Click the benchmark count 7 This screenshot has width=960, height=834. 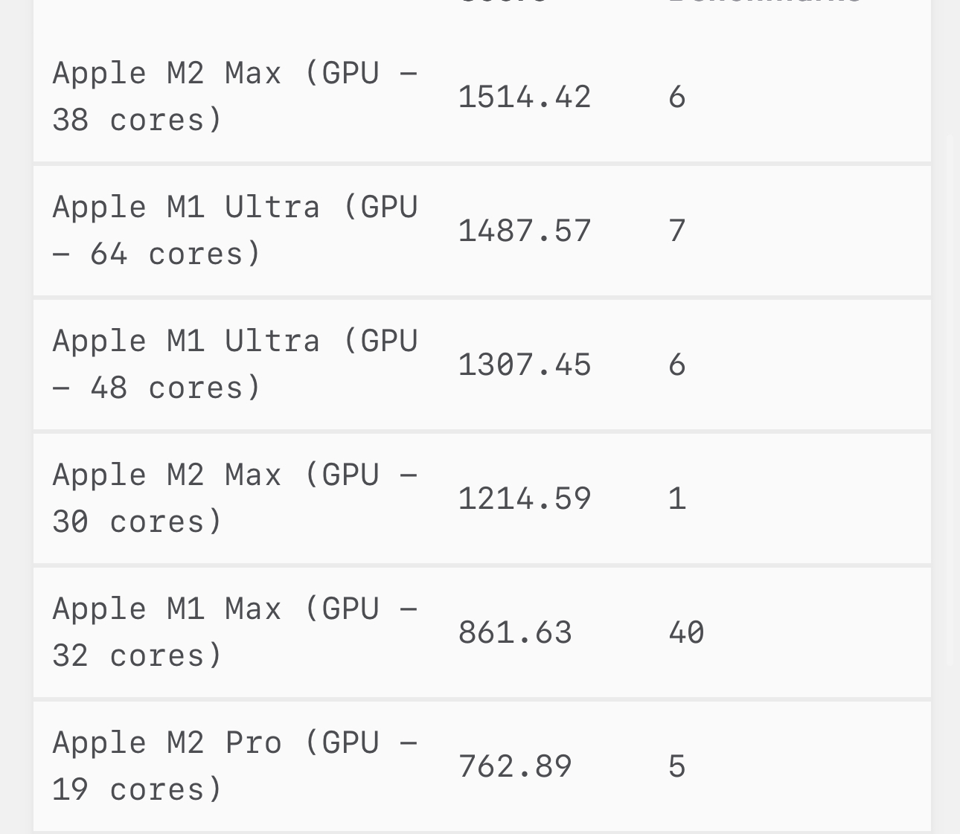coord(676,231)
